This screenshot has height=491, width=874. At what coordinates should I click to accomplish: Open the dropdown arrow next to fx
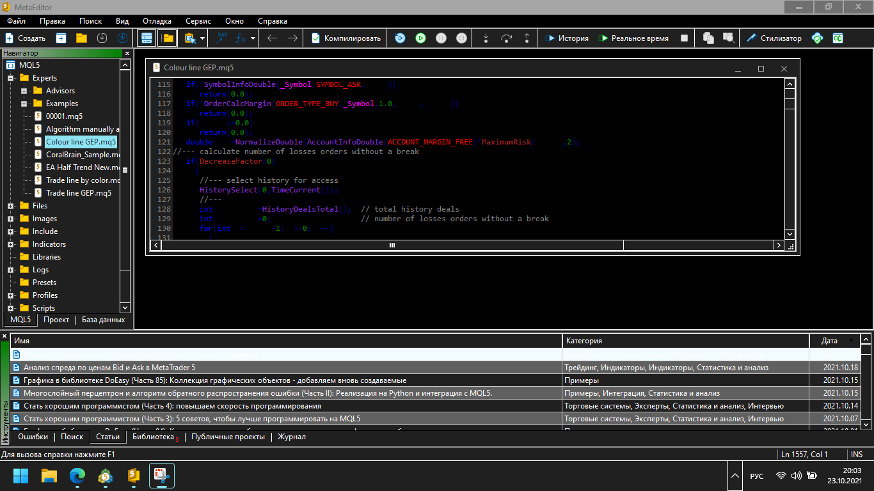point(253,38)
